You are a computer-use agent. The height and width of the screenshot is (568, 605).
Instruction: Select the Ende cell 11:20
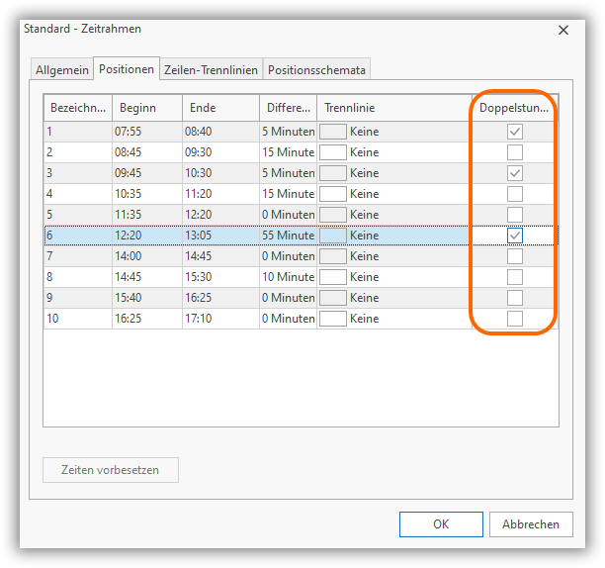[x=198, y=194]
